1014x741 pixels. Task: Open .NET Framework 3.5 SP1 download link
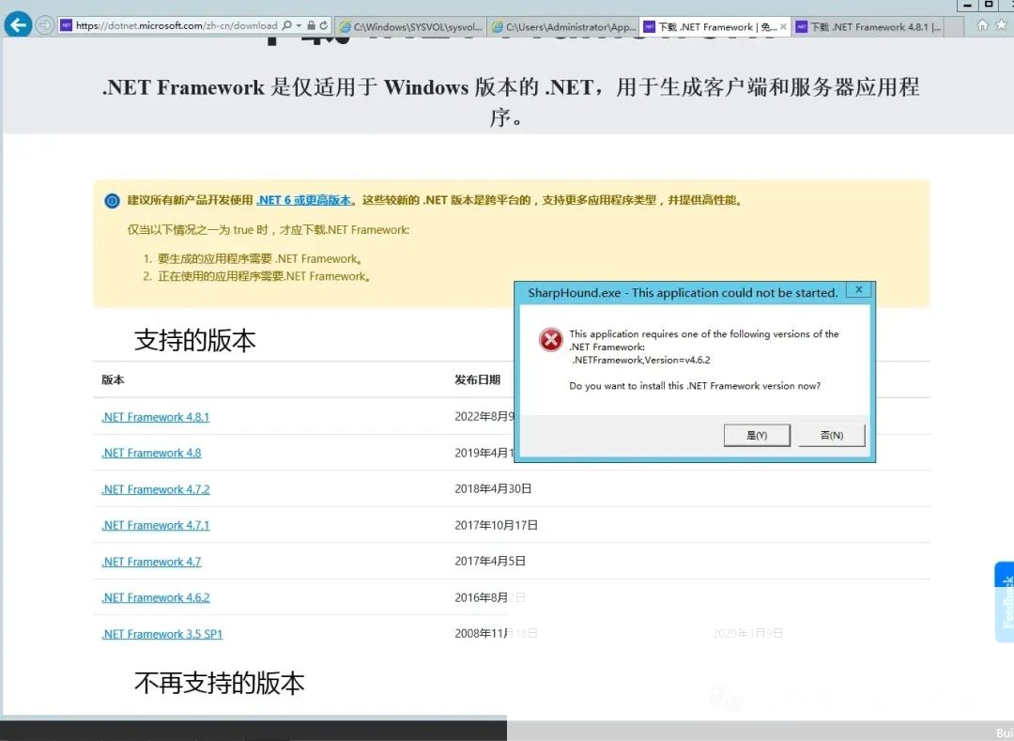click(x=161, y=634)
